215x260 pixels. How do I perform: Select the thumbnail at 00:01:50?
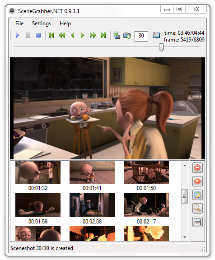(146, 172)
